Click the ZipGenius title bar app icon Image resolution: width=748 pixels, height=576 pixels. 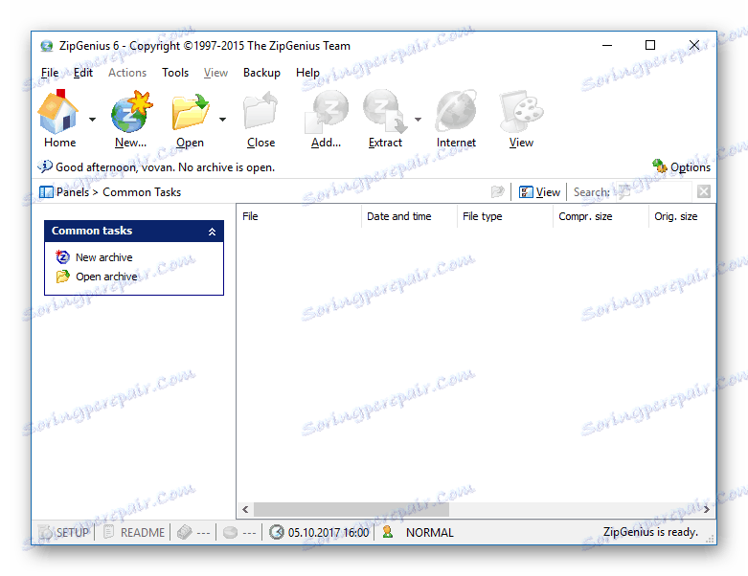coord(47,46)
